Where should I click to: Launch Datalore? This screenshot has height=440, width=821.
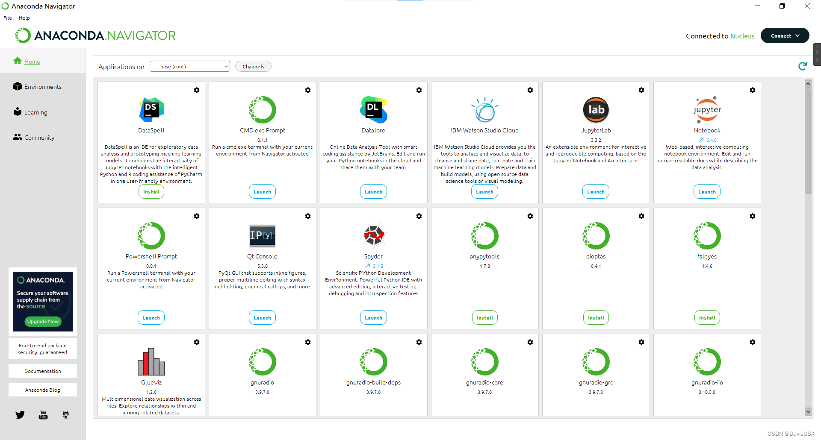click(x=374, y=192)
